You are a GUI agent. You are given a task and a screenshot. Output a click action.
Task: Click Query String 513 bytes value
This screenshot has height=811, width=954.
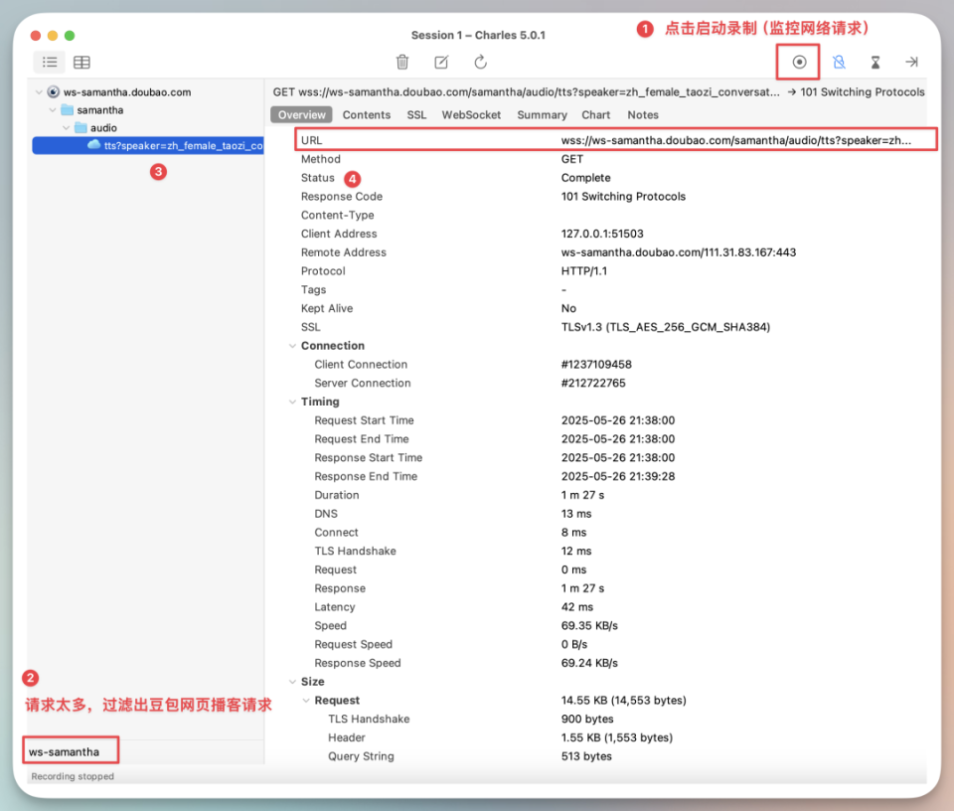coord(586,756)
